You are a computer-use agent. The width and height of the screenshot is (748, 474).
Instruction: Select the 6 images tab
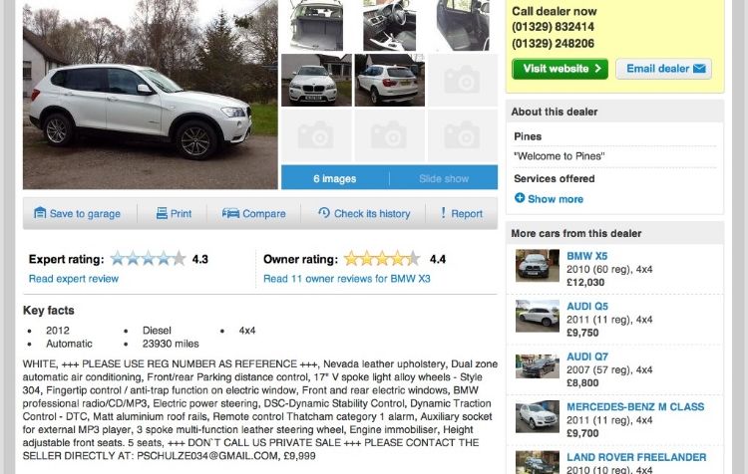pos(335,178)
